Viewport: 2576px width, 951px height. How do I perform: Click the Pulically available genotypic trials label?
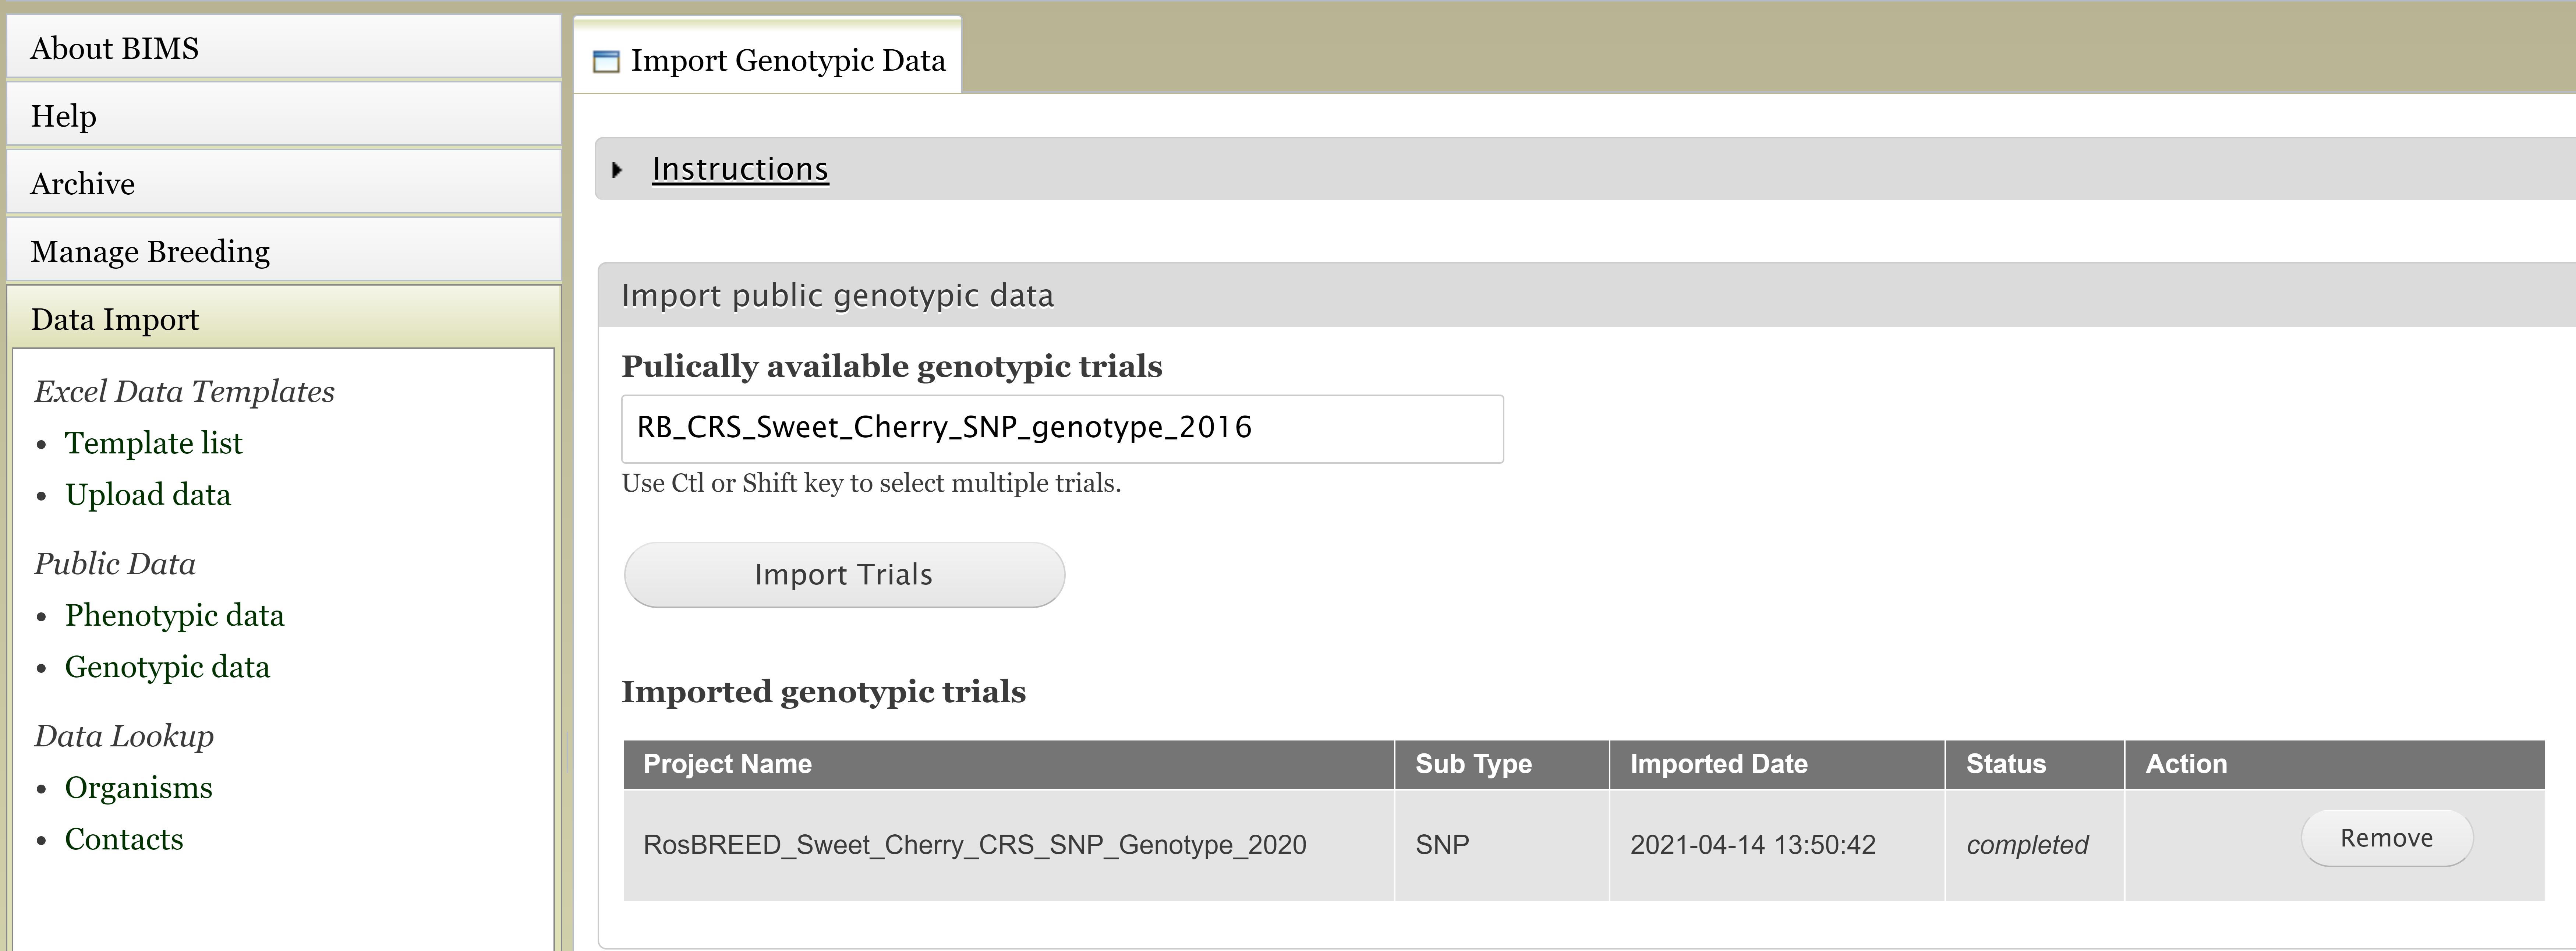click(x=892, y=367)
